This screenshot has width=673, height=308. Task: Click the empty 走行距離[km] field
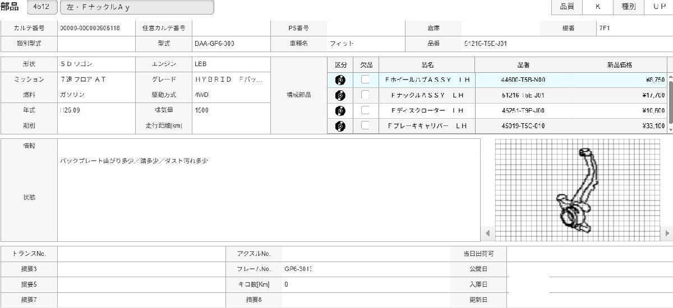pos(231,126)
